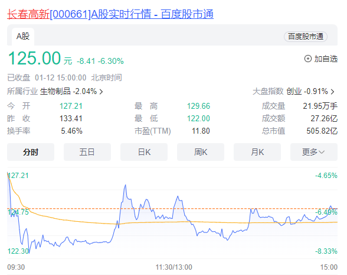Click the 成交额 value 27.26亿
Screen dimensions: 347x275
tap(324, 118)
